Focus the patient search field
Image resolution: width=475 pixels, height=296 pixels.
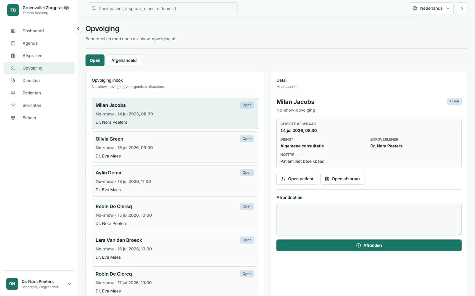[163, 8]
